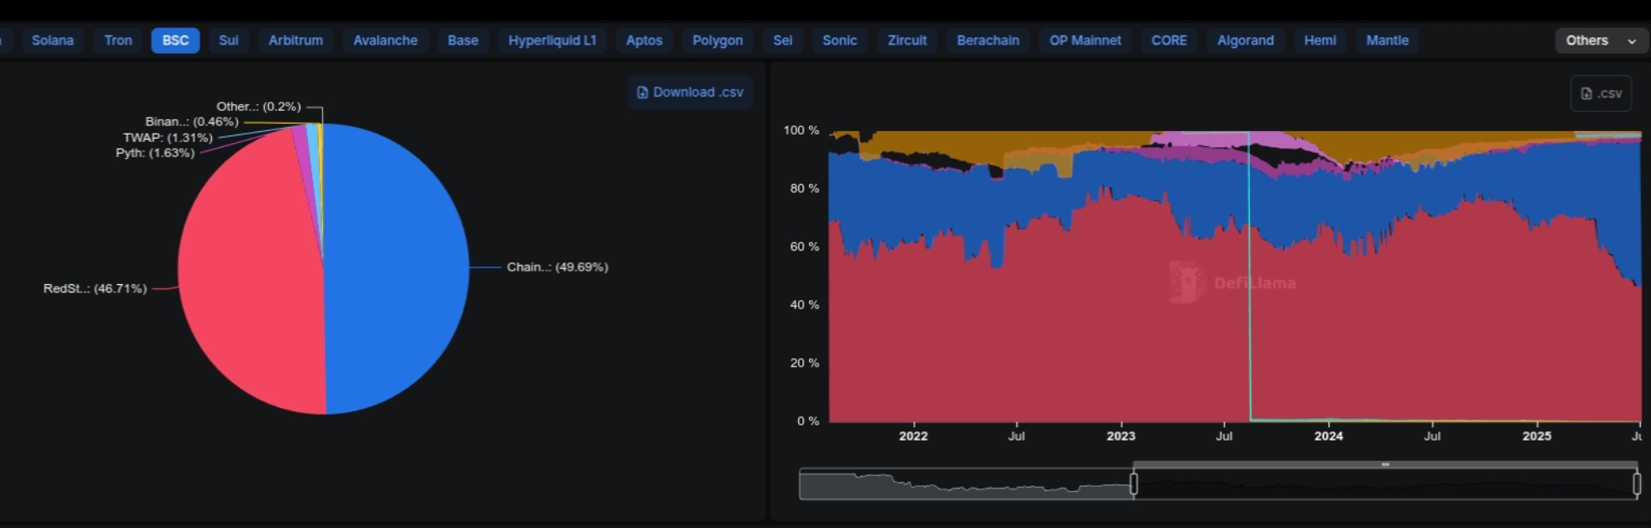Image resolution: width=1651 pixels, height=528 pixels.
Task: Click the 20 % label on the vertical axis
Action: [804, 362]
